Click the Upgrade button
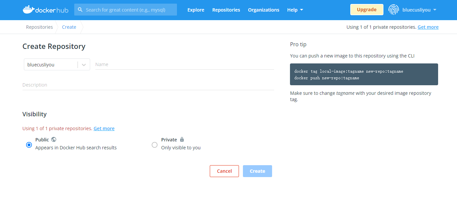 pos(367,10)
